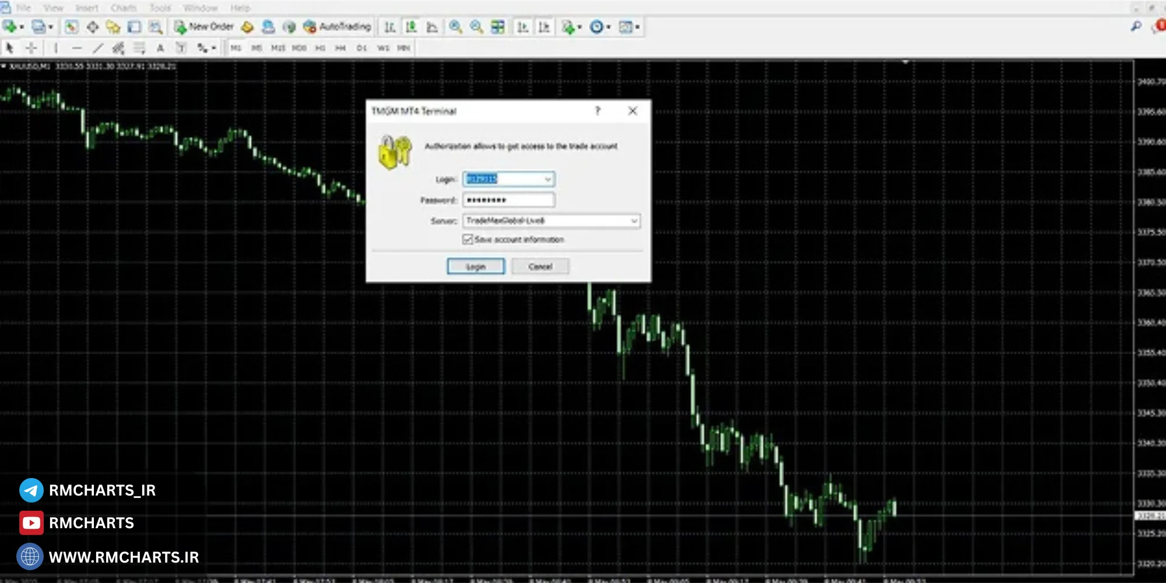
Task: Zoom out of the chart
Action: tap(476, 27)
